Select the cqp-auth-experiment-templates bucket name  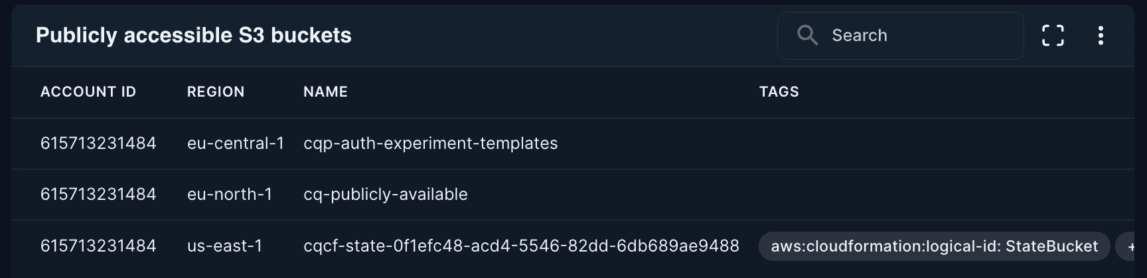(x=430, y=144)
